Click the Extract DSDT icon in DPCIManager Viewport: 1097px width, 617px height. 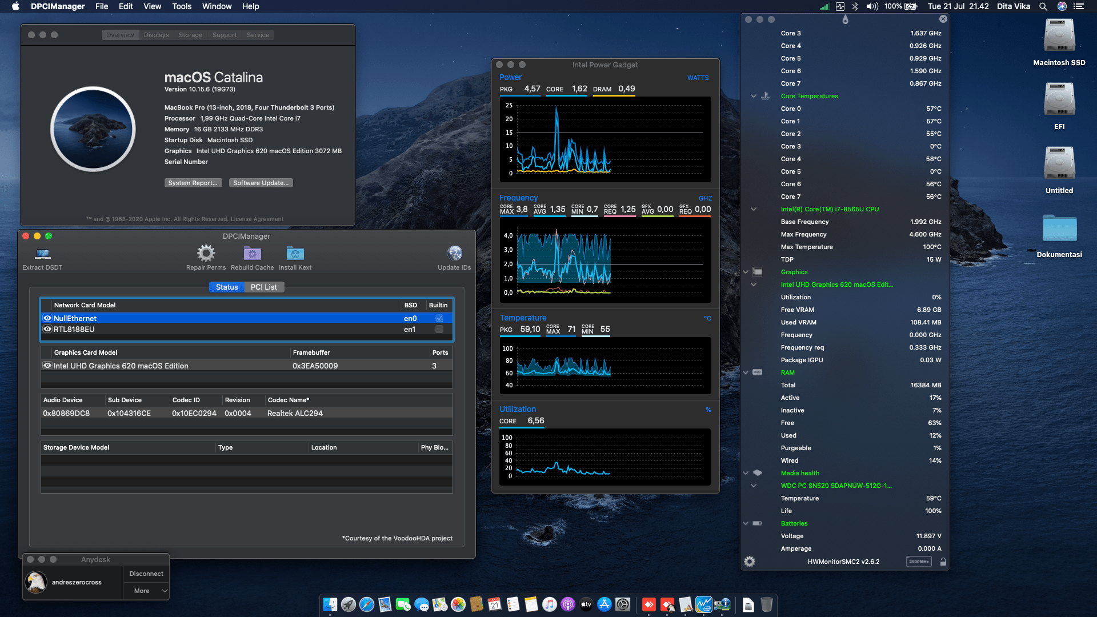(x=43, y=254)
